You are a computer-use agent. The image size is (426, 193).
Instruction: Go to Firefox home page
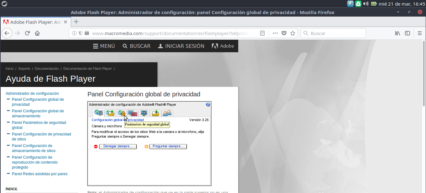[37, 33]
